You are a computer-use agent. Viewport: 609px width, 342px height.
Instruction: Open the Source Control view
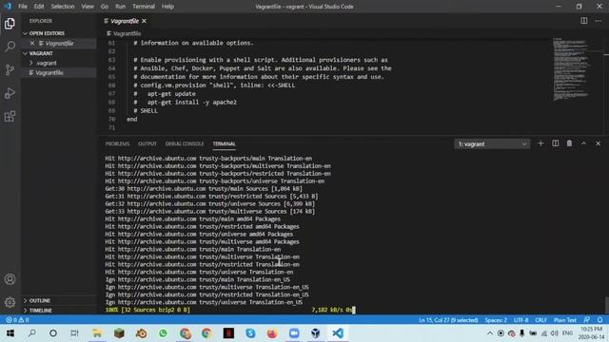click(10, 69)
